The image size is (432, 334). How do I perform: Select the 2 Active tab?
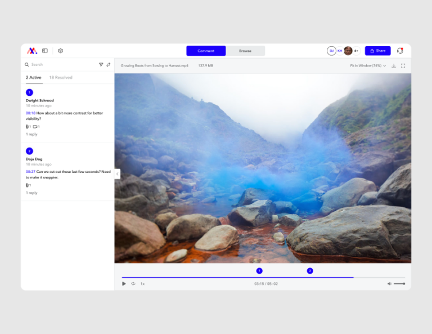(33, 77)
